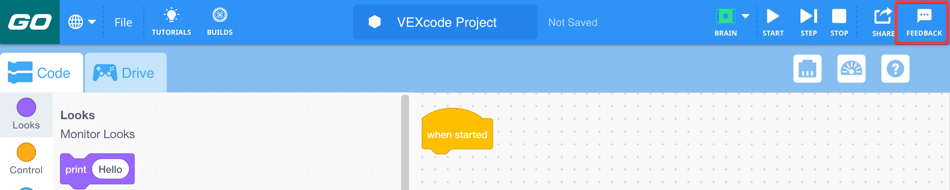The image size is (950, 190).
Task: Select the purple Looks category
Action: tap(26, 113)
